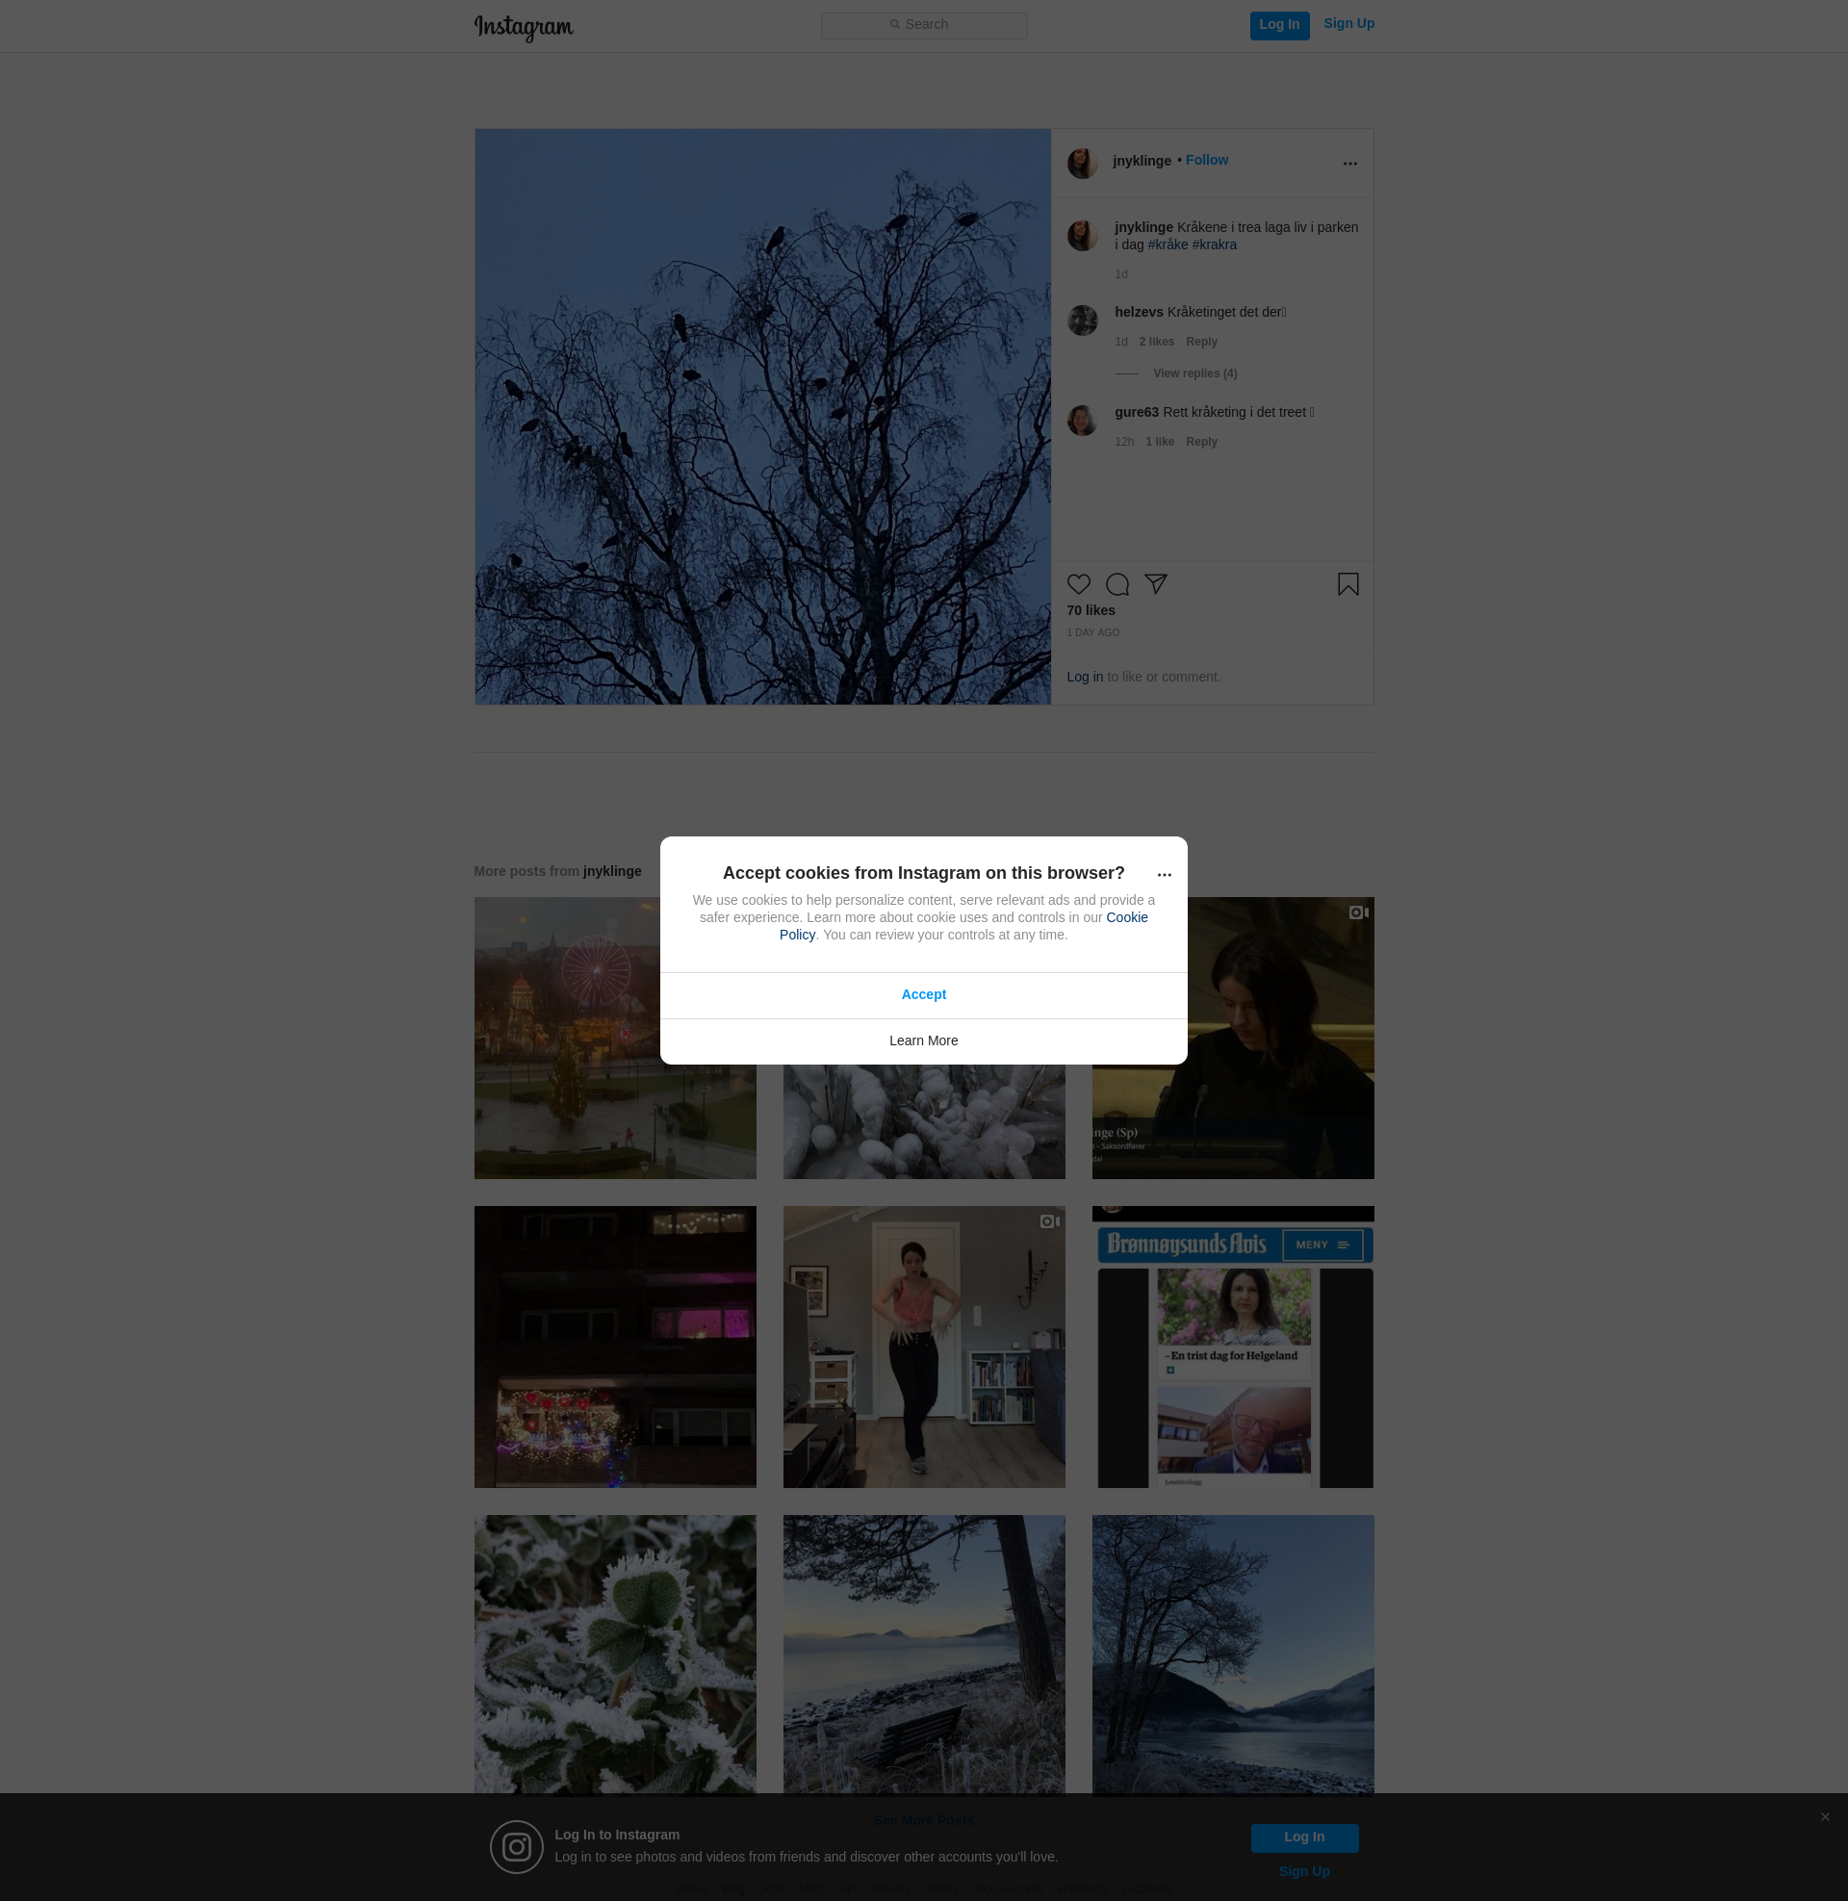1848x1901 pixels.
Task: Open cookie dialog three-dot options
Action: [x=1164, y=874]
